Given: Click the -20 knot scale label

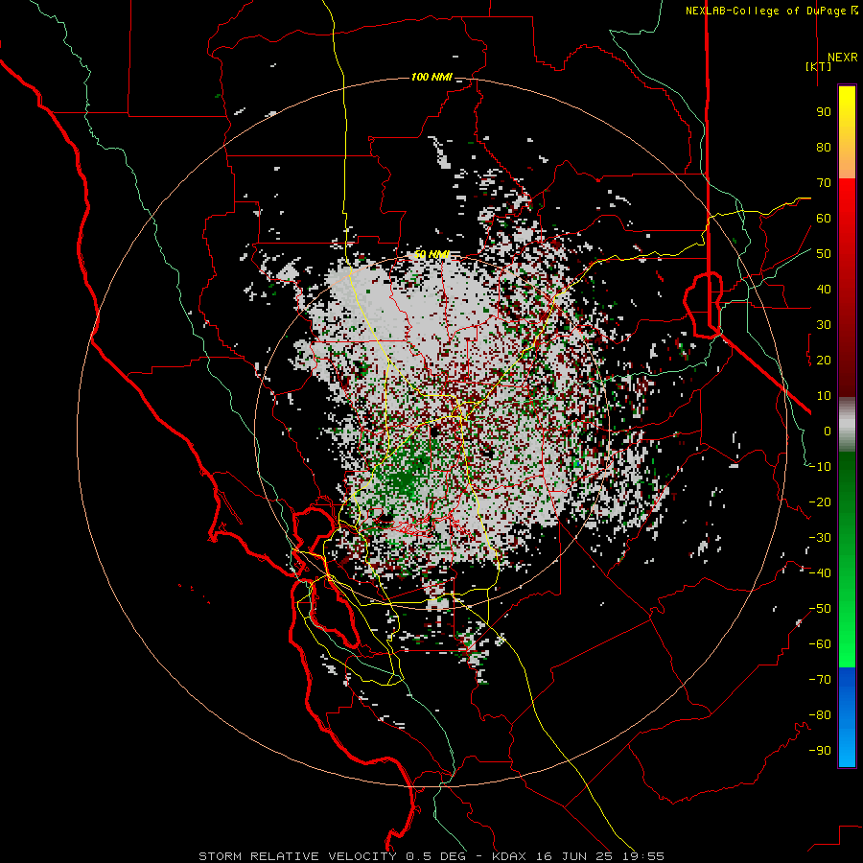Looking at the screenshot, I should [820, 502].
